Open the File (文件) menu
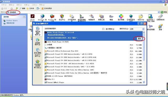Screen dimensions: 168x97 coord(4,5)
